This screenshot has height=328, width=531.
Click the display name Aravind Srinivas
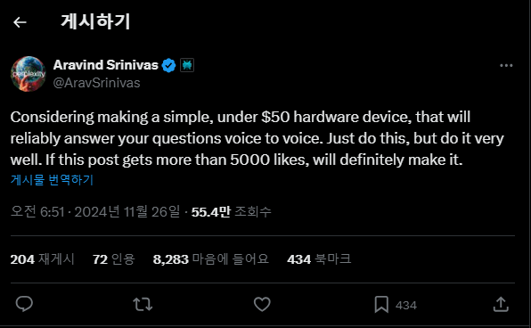[x=106, y=65]
